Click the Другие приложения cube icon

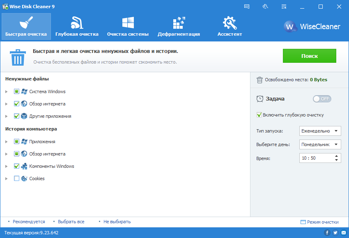pos(24,116)
